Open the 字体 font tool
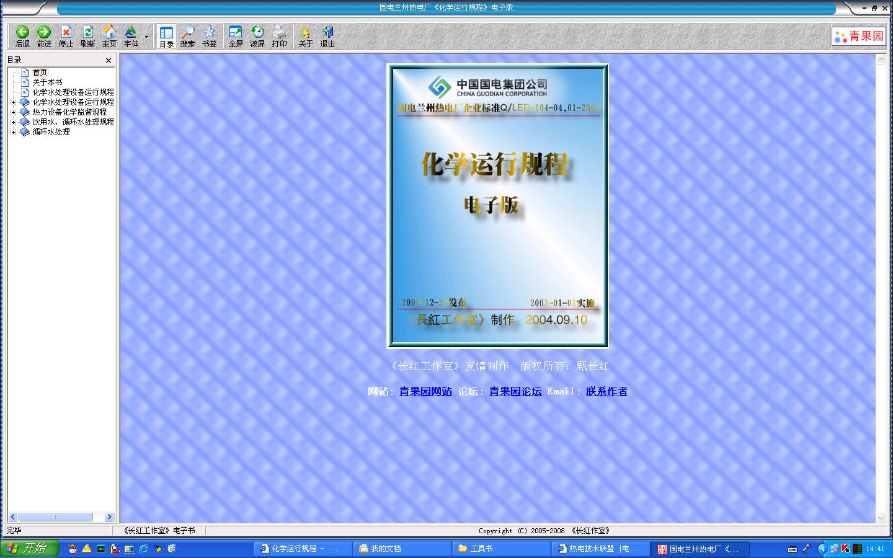Screen dimensions: 893x558 pos(131,37)
